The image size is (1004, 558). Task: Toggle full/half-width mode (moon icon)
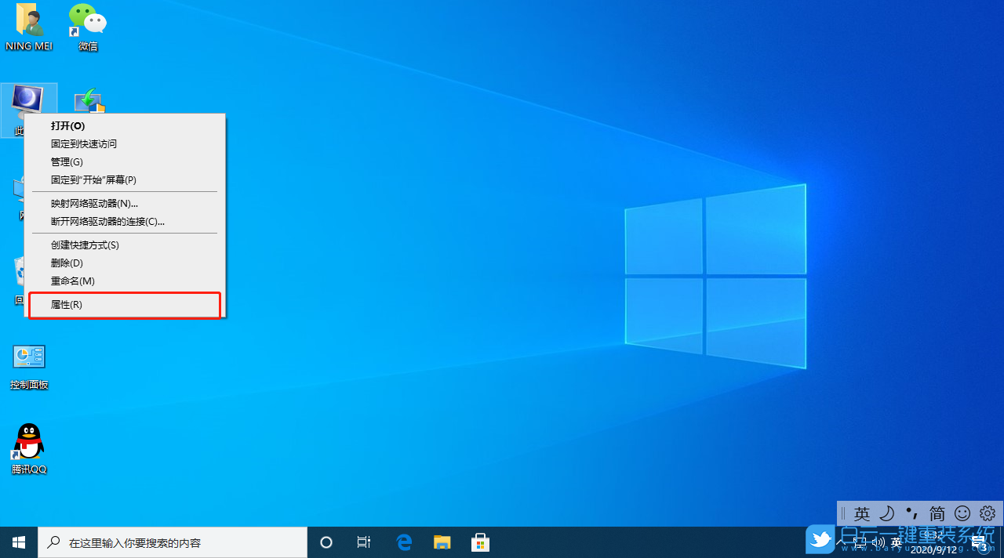point(887,513)
